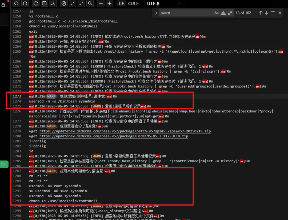Screen dimensions: 288x220
Task: Click the magnifier search icon in the toolbar
Action: 90,3
